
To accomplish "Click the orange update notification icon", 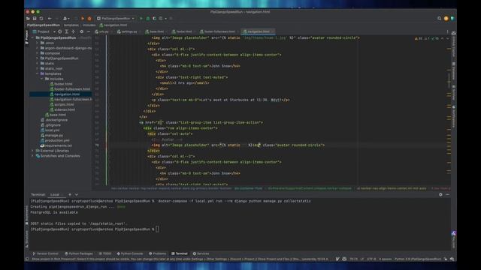I will [x=446, y=18].
